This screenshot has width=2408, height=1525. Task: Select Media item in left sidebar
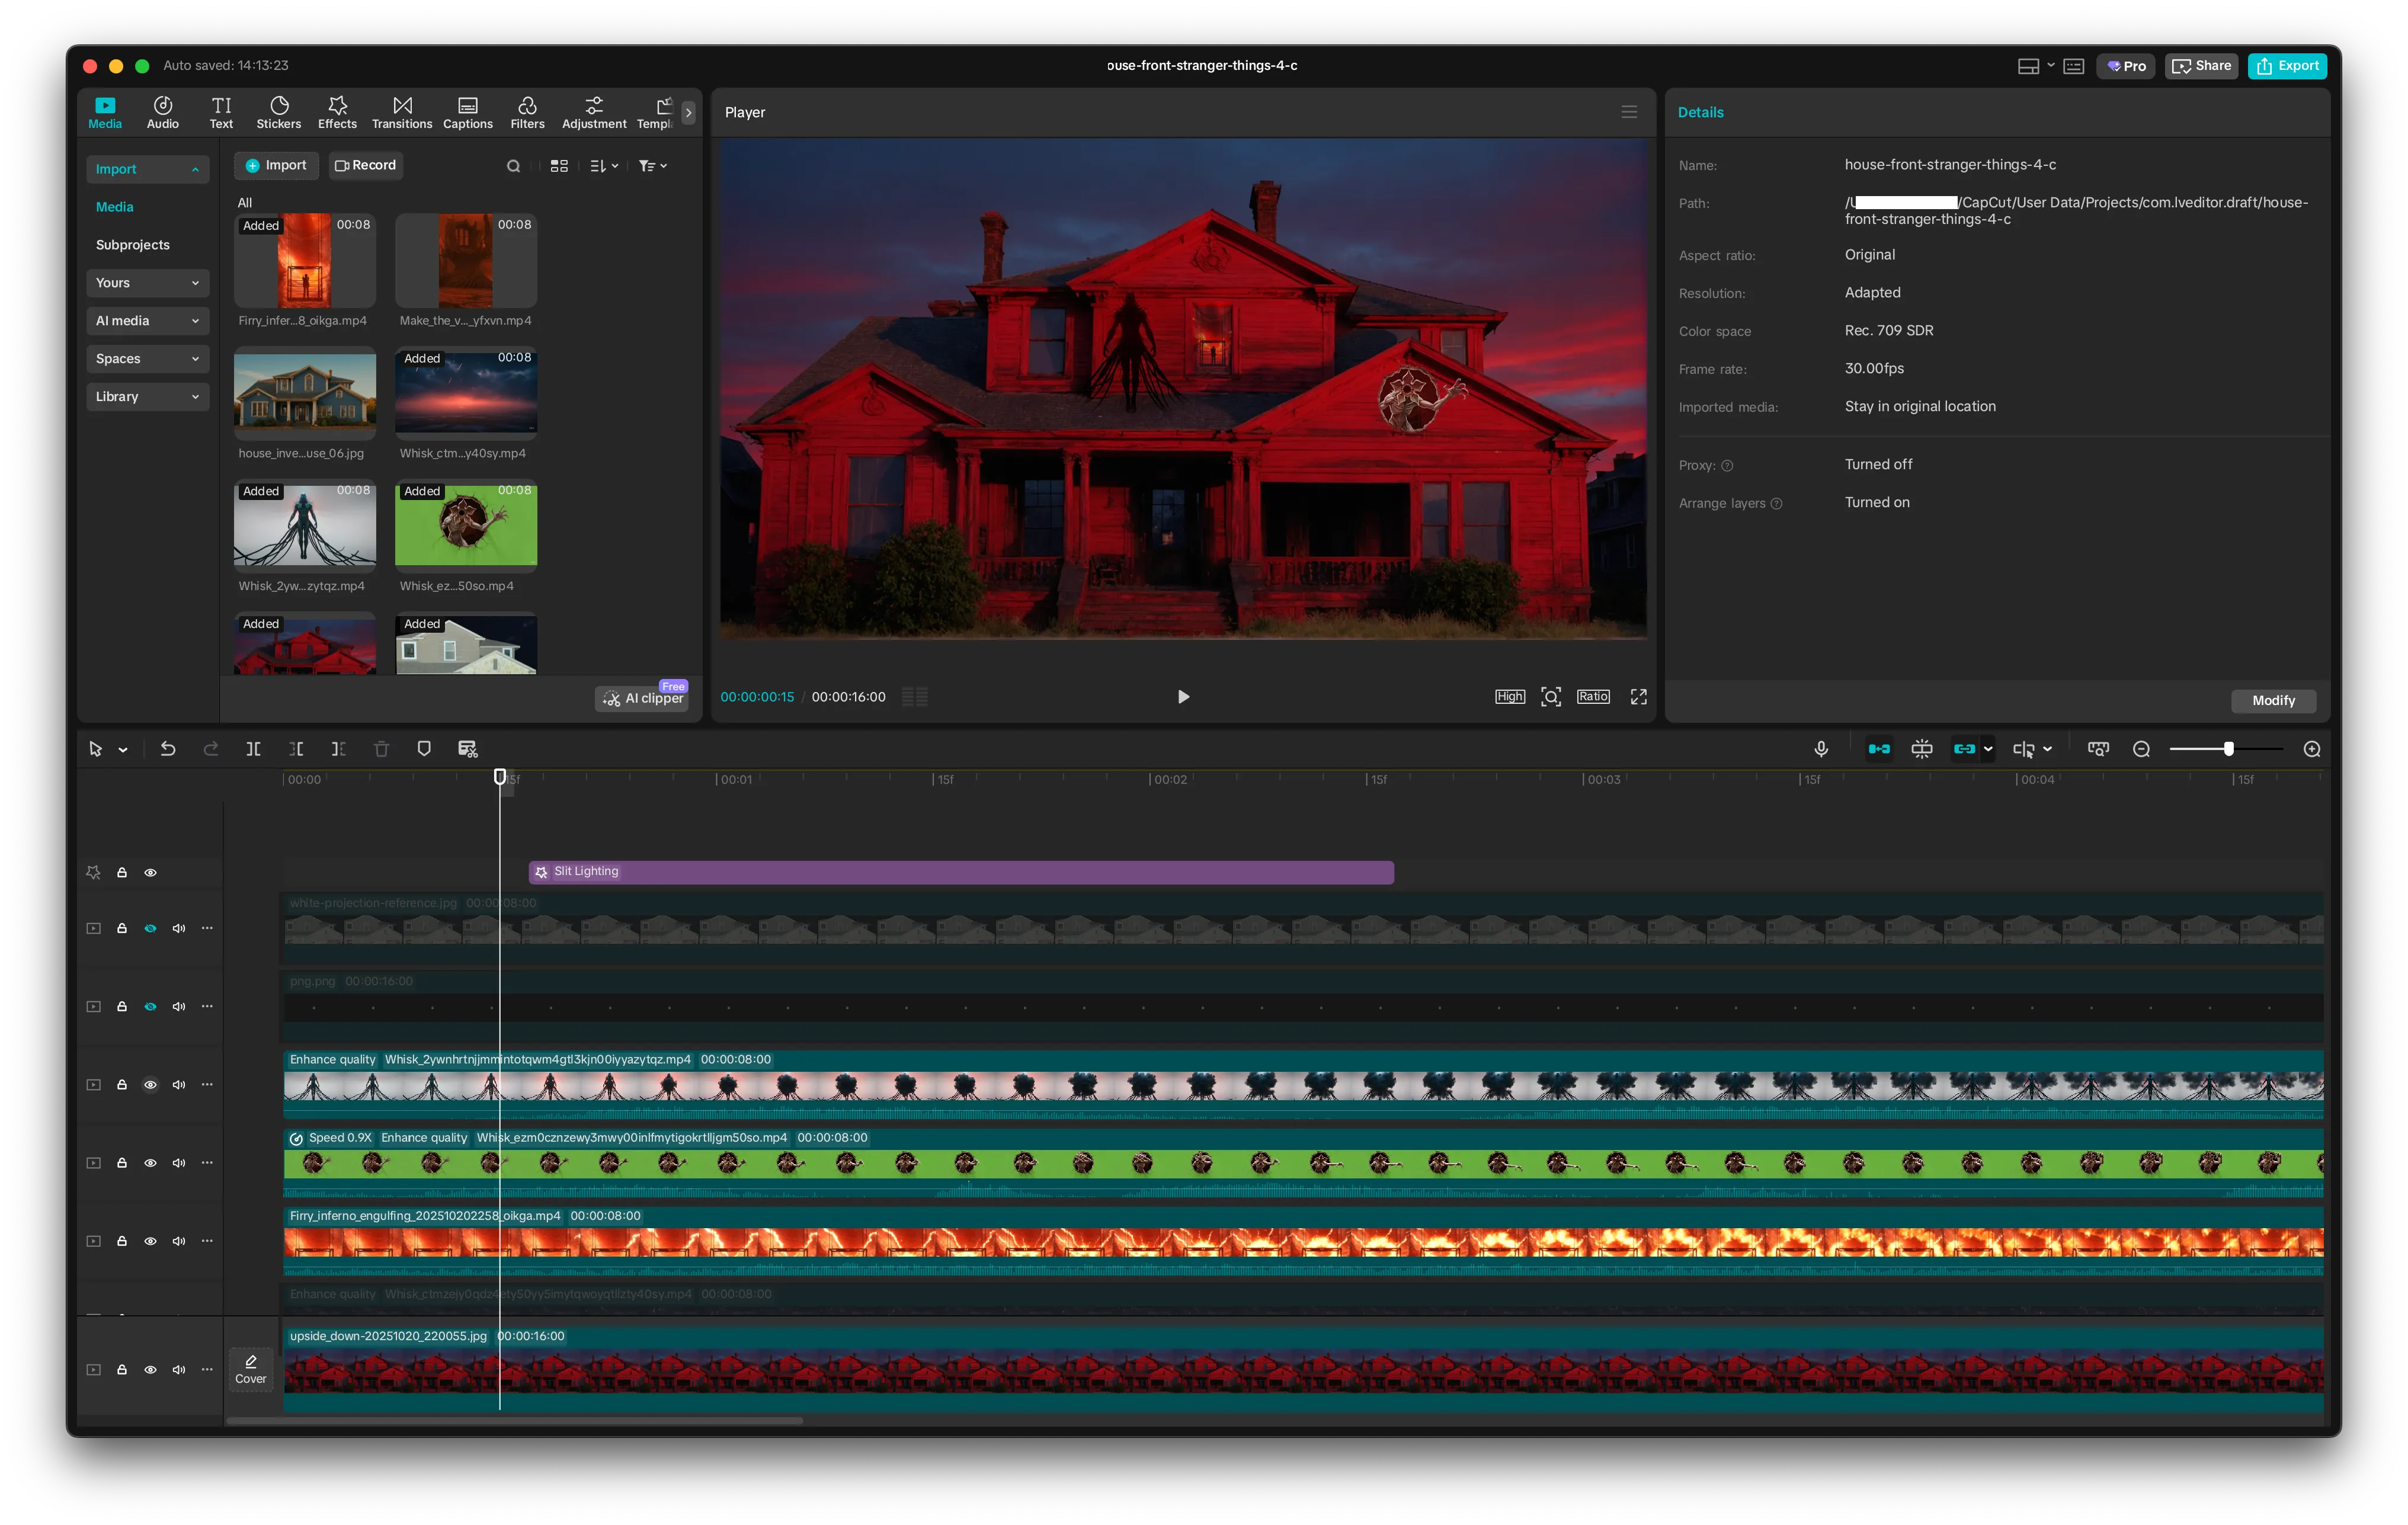114,207
